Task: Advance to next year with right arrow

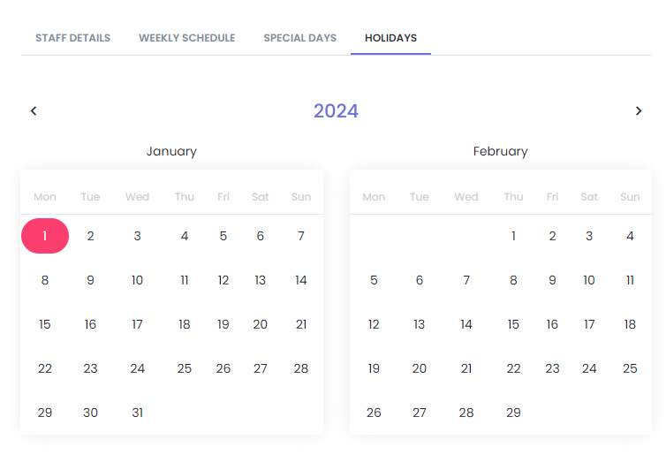Action: tap(639, 110)
